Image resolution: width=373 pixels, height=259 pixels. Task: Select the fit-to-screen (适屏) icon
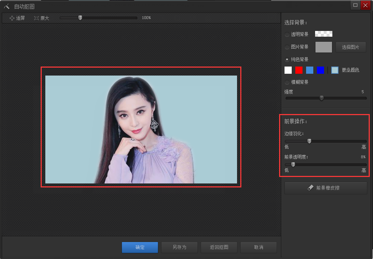coord(12,18)
